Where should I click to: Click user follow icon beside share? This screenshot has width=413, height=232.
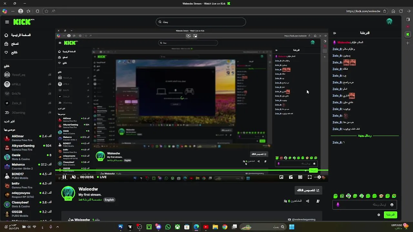click(x=318, y=201)
